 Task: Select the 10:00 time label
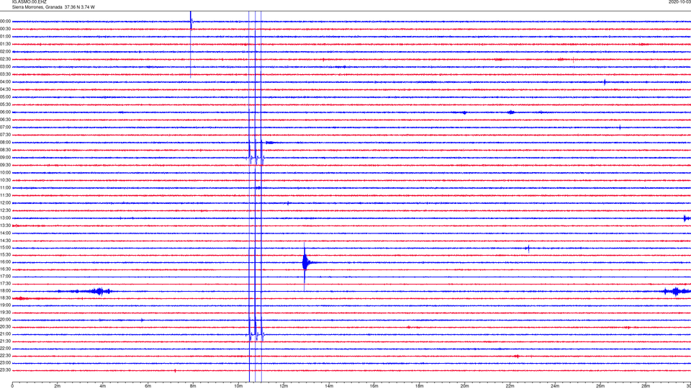click(5, 172)
